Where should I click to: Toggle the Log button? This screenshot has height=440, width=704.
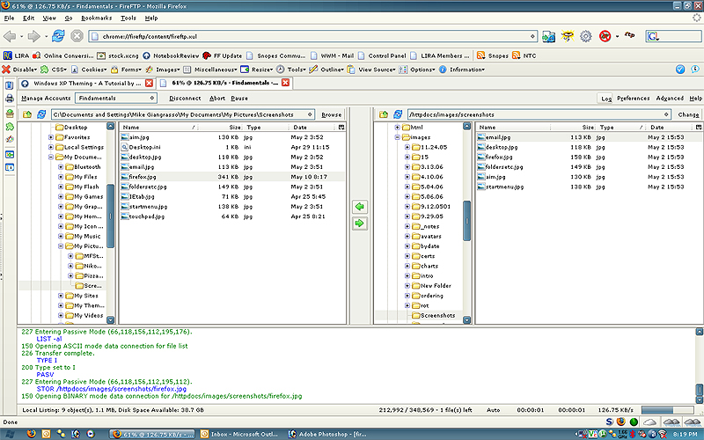click(606, 99)
